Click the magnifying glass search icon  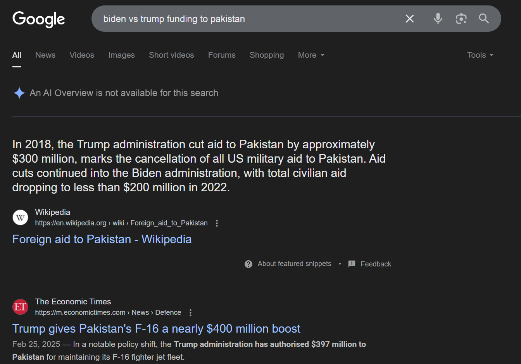tap(484, 19)
